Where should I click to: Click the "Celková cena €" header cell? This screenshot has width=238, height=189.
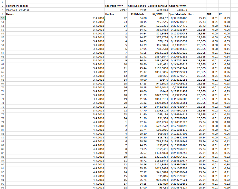[138, 5]
